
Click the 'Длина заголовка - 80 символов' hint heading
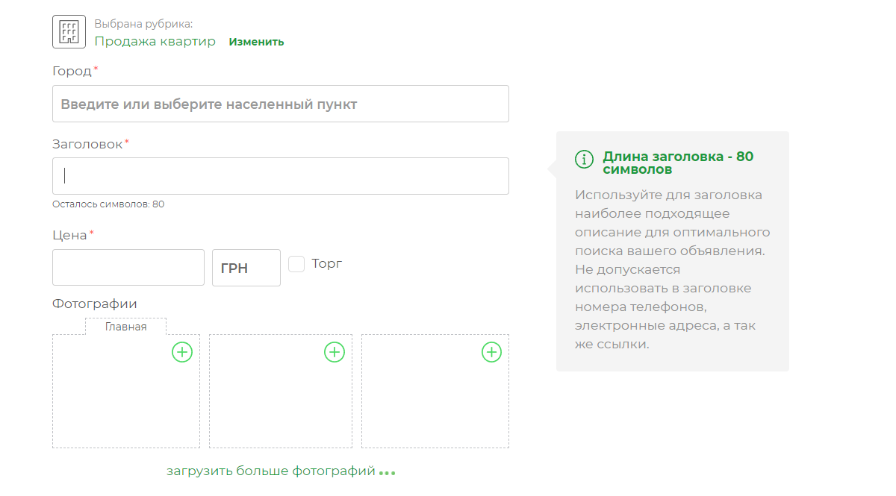tap(678, 163)
